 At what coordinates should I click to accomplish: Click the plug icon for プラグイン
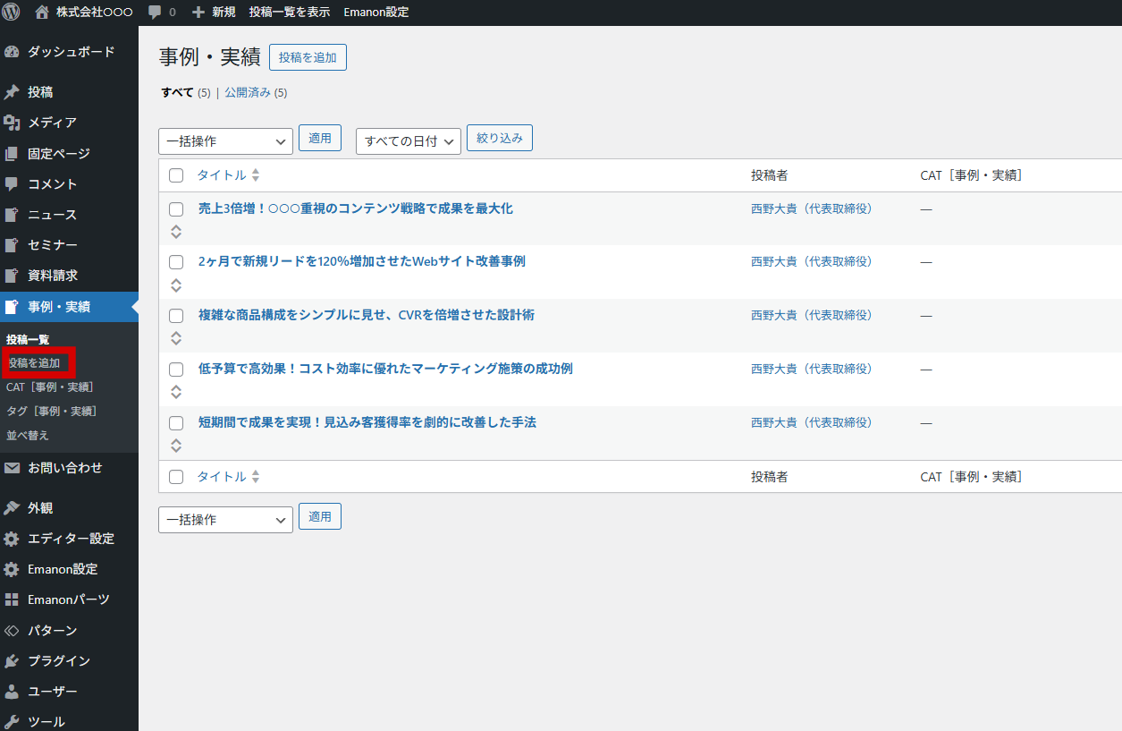[x=12, y=661]
